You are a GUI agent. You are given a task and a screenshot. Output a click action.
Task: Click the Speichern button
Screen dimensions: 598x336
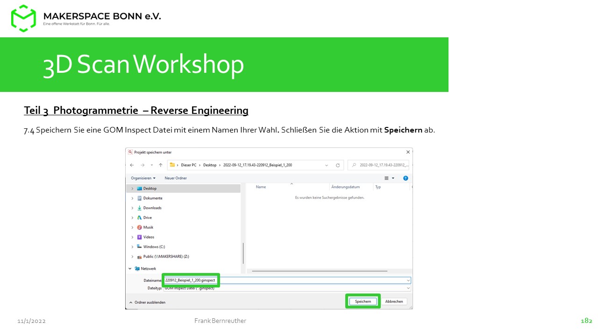pos(363,301)
